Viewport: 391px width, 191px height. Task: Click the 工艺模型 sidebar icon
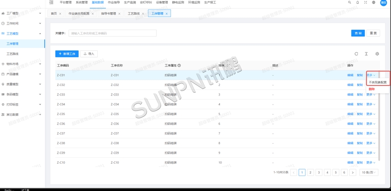pos(3,33)
